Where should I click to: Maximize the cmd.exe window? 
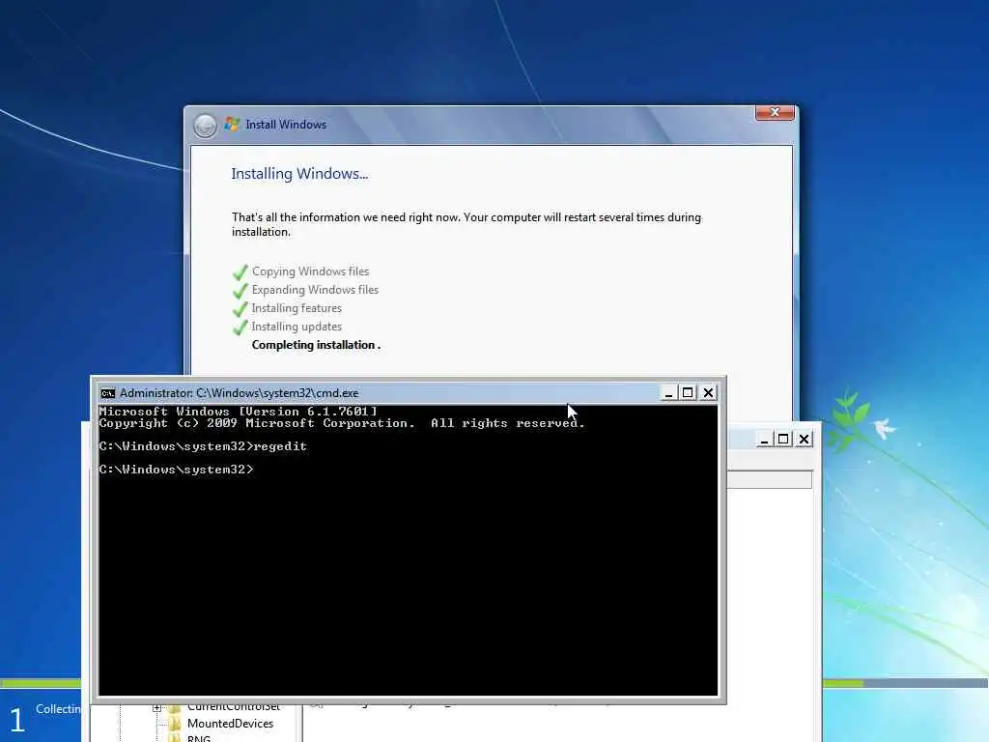click(688, 392)
